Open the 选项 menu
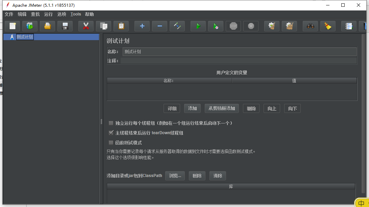Screen dimensions: 369x207 pyautogui.click(x=62, y=14)
